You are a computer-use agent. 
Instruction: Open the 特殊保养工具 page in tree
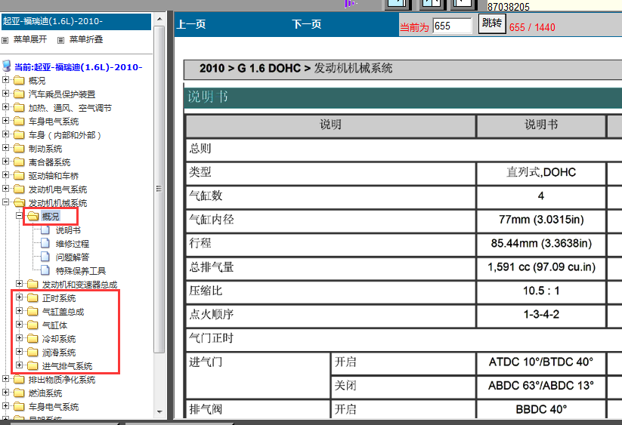point(81,271)
